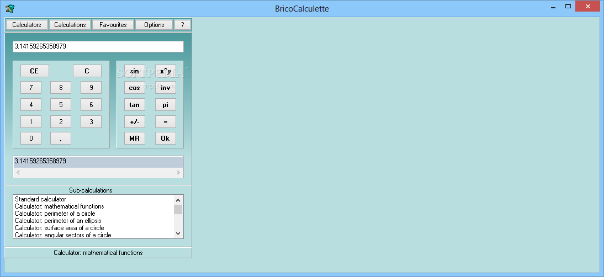Close the BricoCalculette window
This screenshot has width=604, height=277.
click(x=588, y=6)
